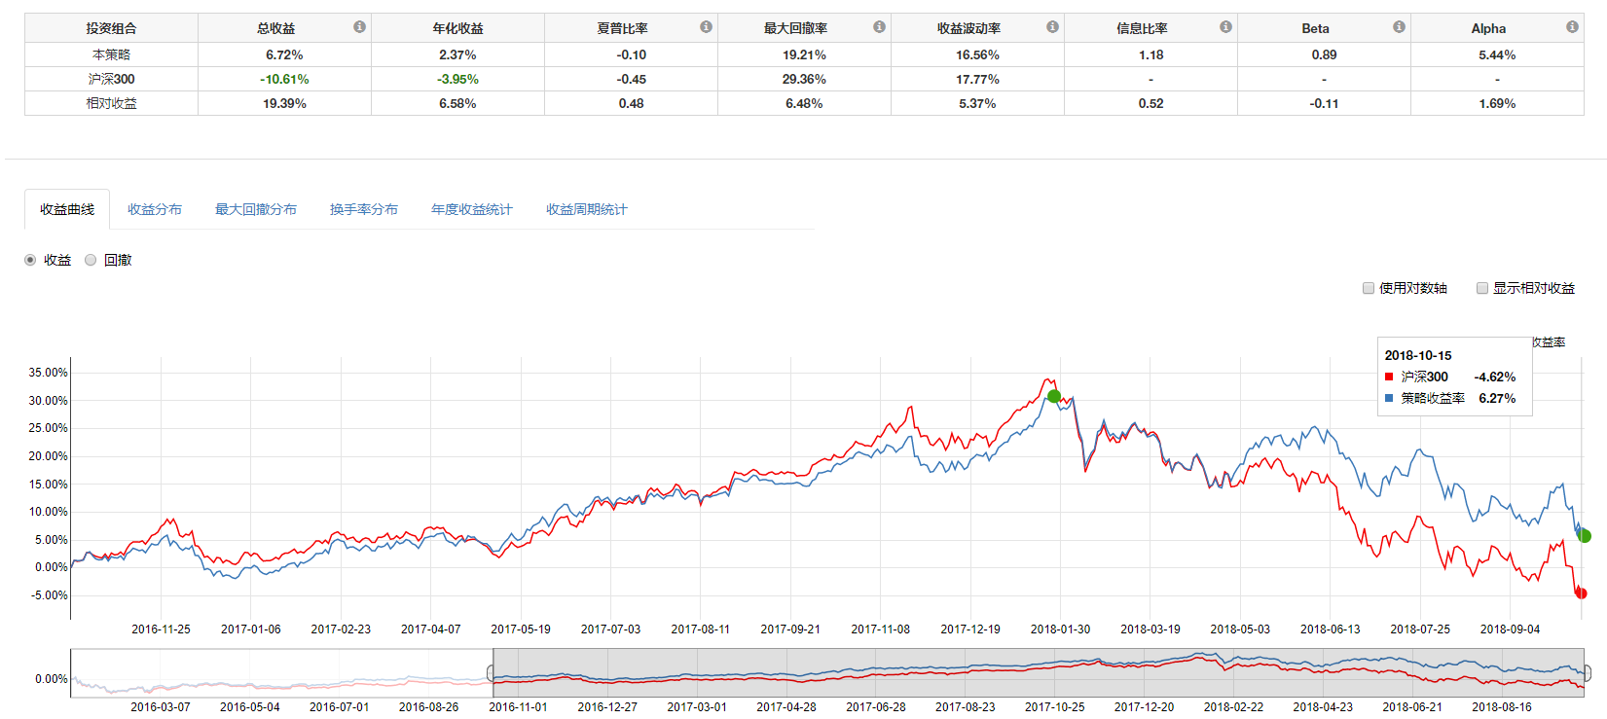Click the shaded range navigator window
This screenshot has width=1607, height=719.
point(1039,673)
